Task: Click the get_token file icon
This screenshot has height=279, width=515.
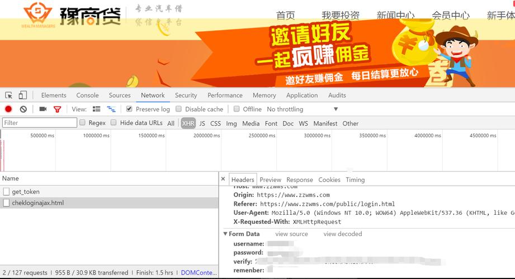Action: (x=6, y=191)
